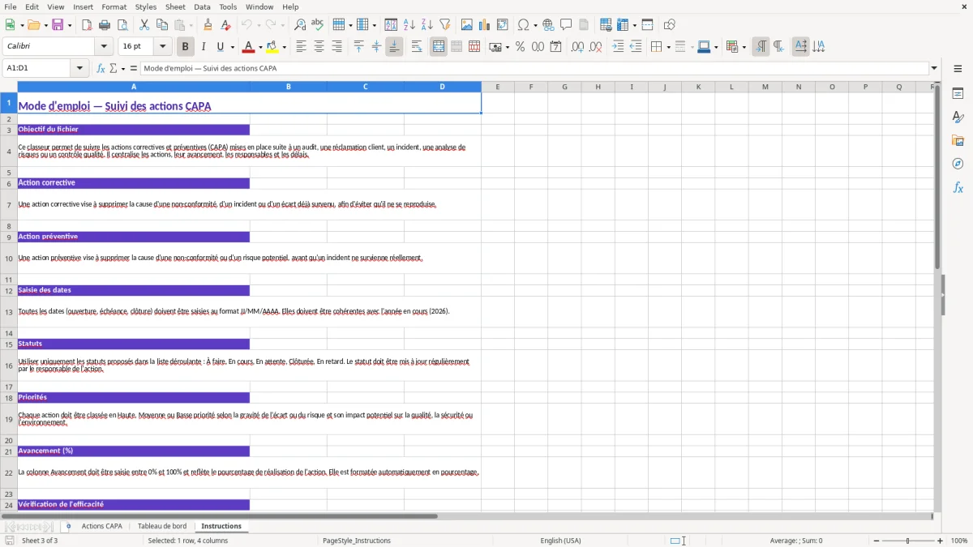
Task: Increase the cell indent
Action: 618,47
